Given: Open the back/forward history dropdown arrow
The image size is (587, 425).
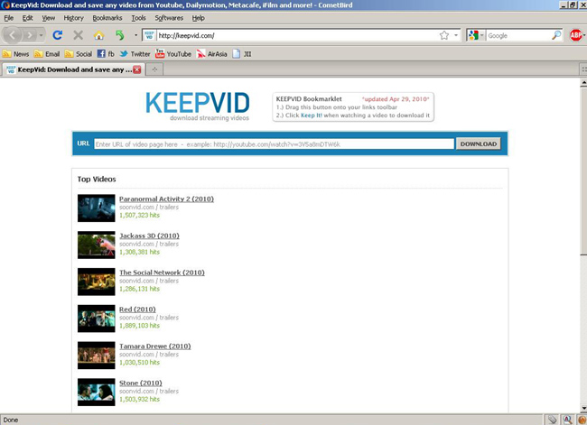Looking at the screenshot, I should point(42,35).
